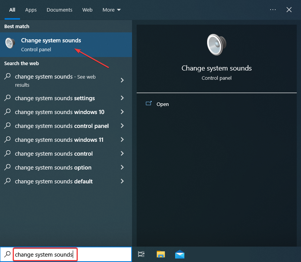Expand arrow for 'sounds control panel' suggestion

122,126
